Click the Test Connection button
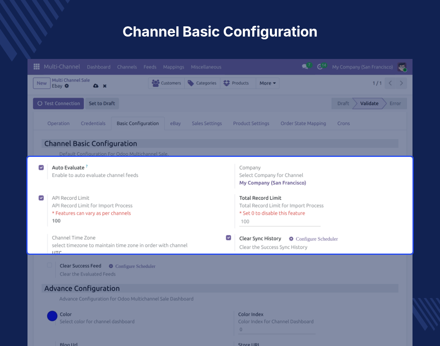This screenshot has height=346, width=440. coord(59,103)
